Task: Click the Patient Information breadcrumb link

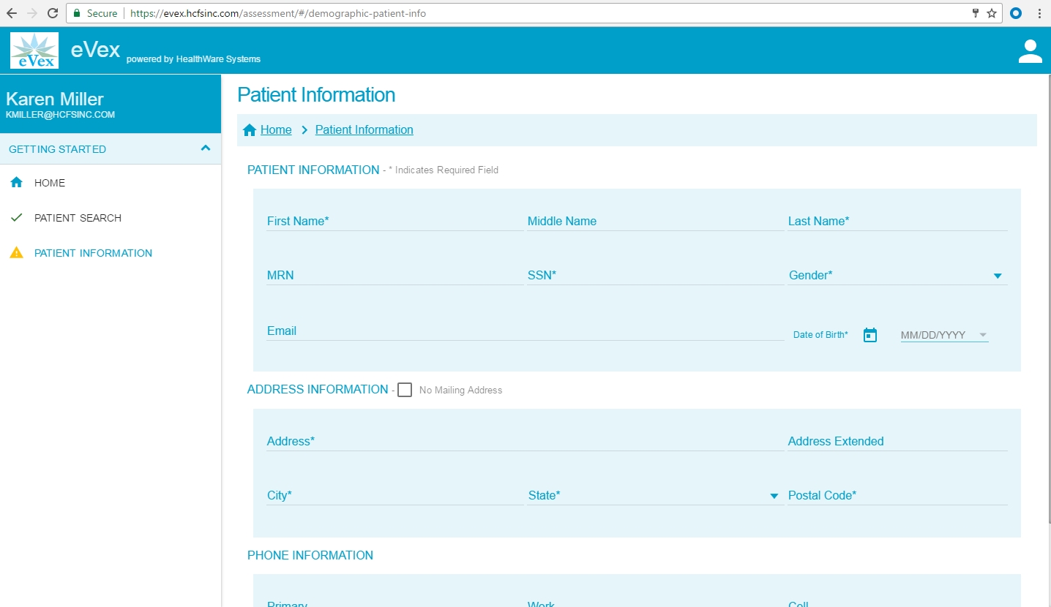Action: pos(364,130)
